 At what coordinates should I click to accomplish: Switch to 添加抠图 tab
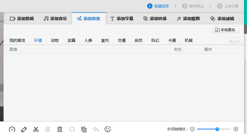pos(188,19)
